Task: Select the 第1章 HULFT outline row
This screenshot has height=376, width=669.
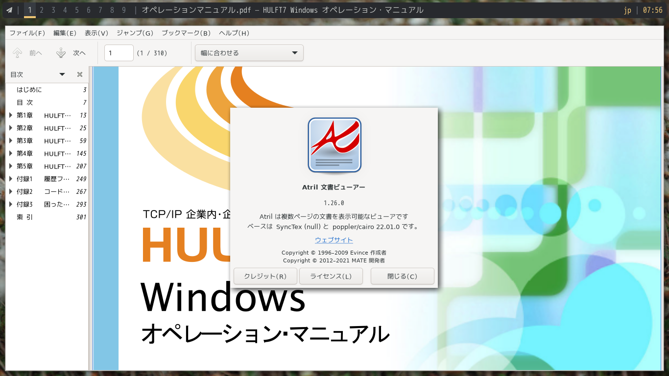Action: coord(48,116)
